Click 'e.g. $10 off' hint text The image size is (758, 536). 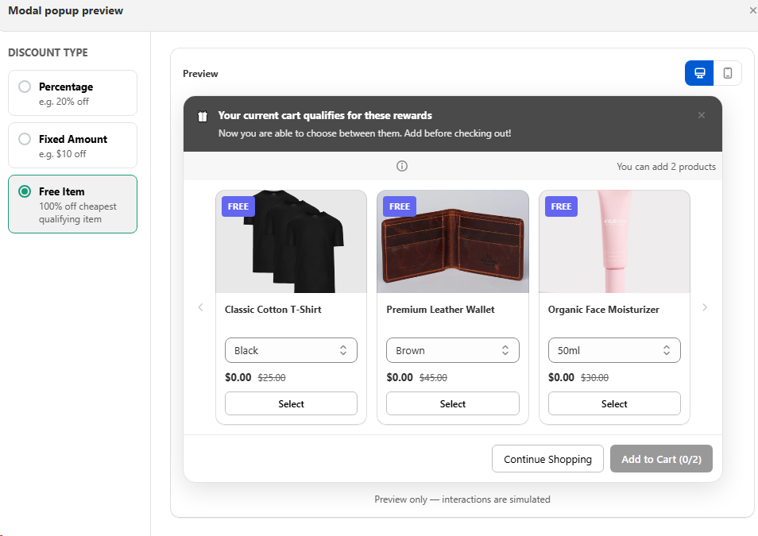pos(62,154)
